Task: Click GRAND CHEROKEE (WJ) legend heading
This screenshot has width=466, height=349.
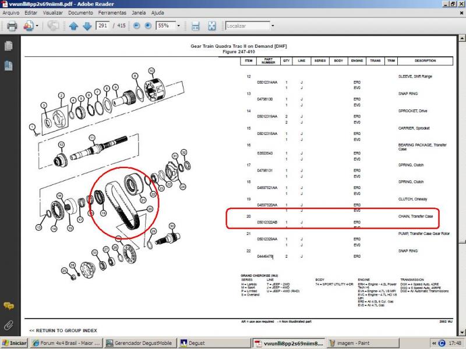Action: pos(259,276)
